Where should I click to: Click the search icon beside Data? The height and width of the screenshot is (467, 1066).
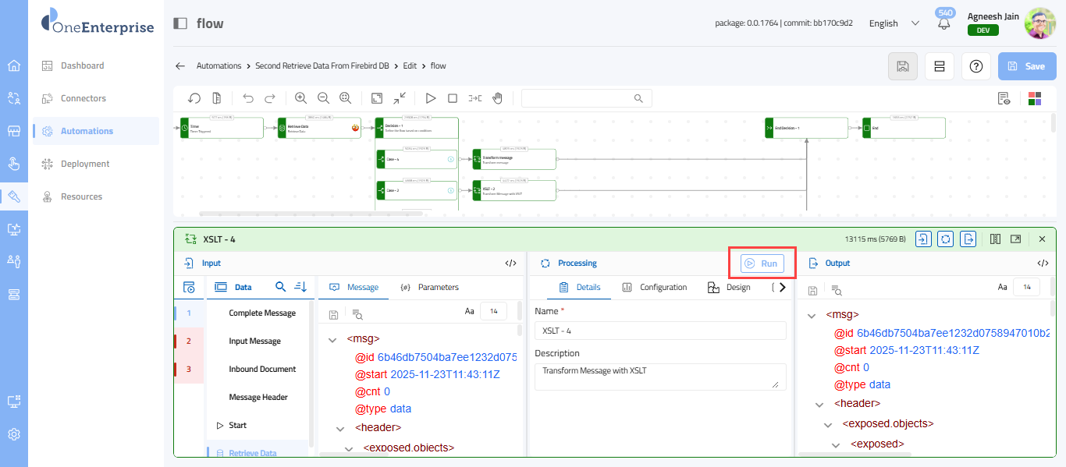pos(281,287)
